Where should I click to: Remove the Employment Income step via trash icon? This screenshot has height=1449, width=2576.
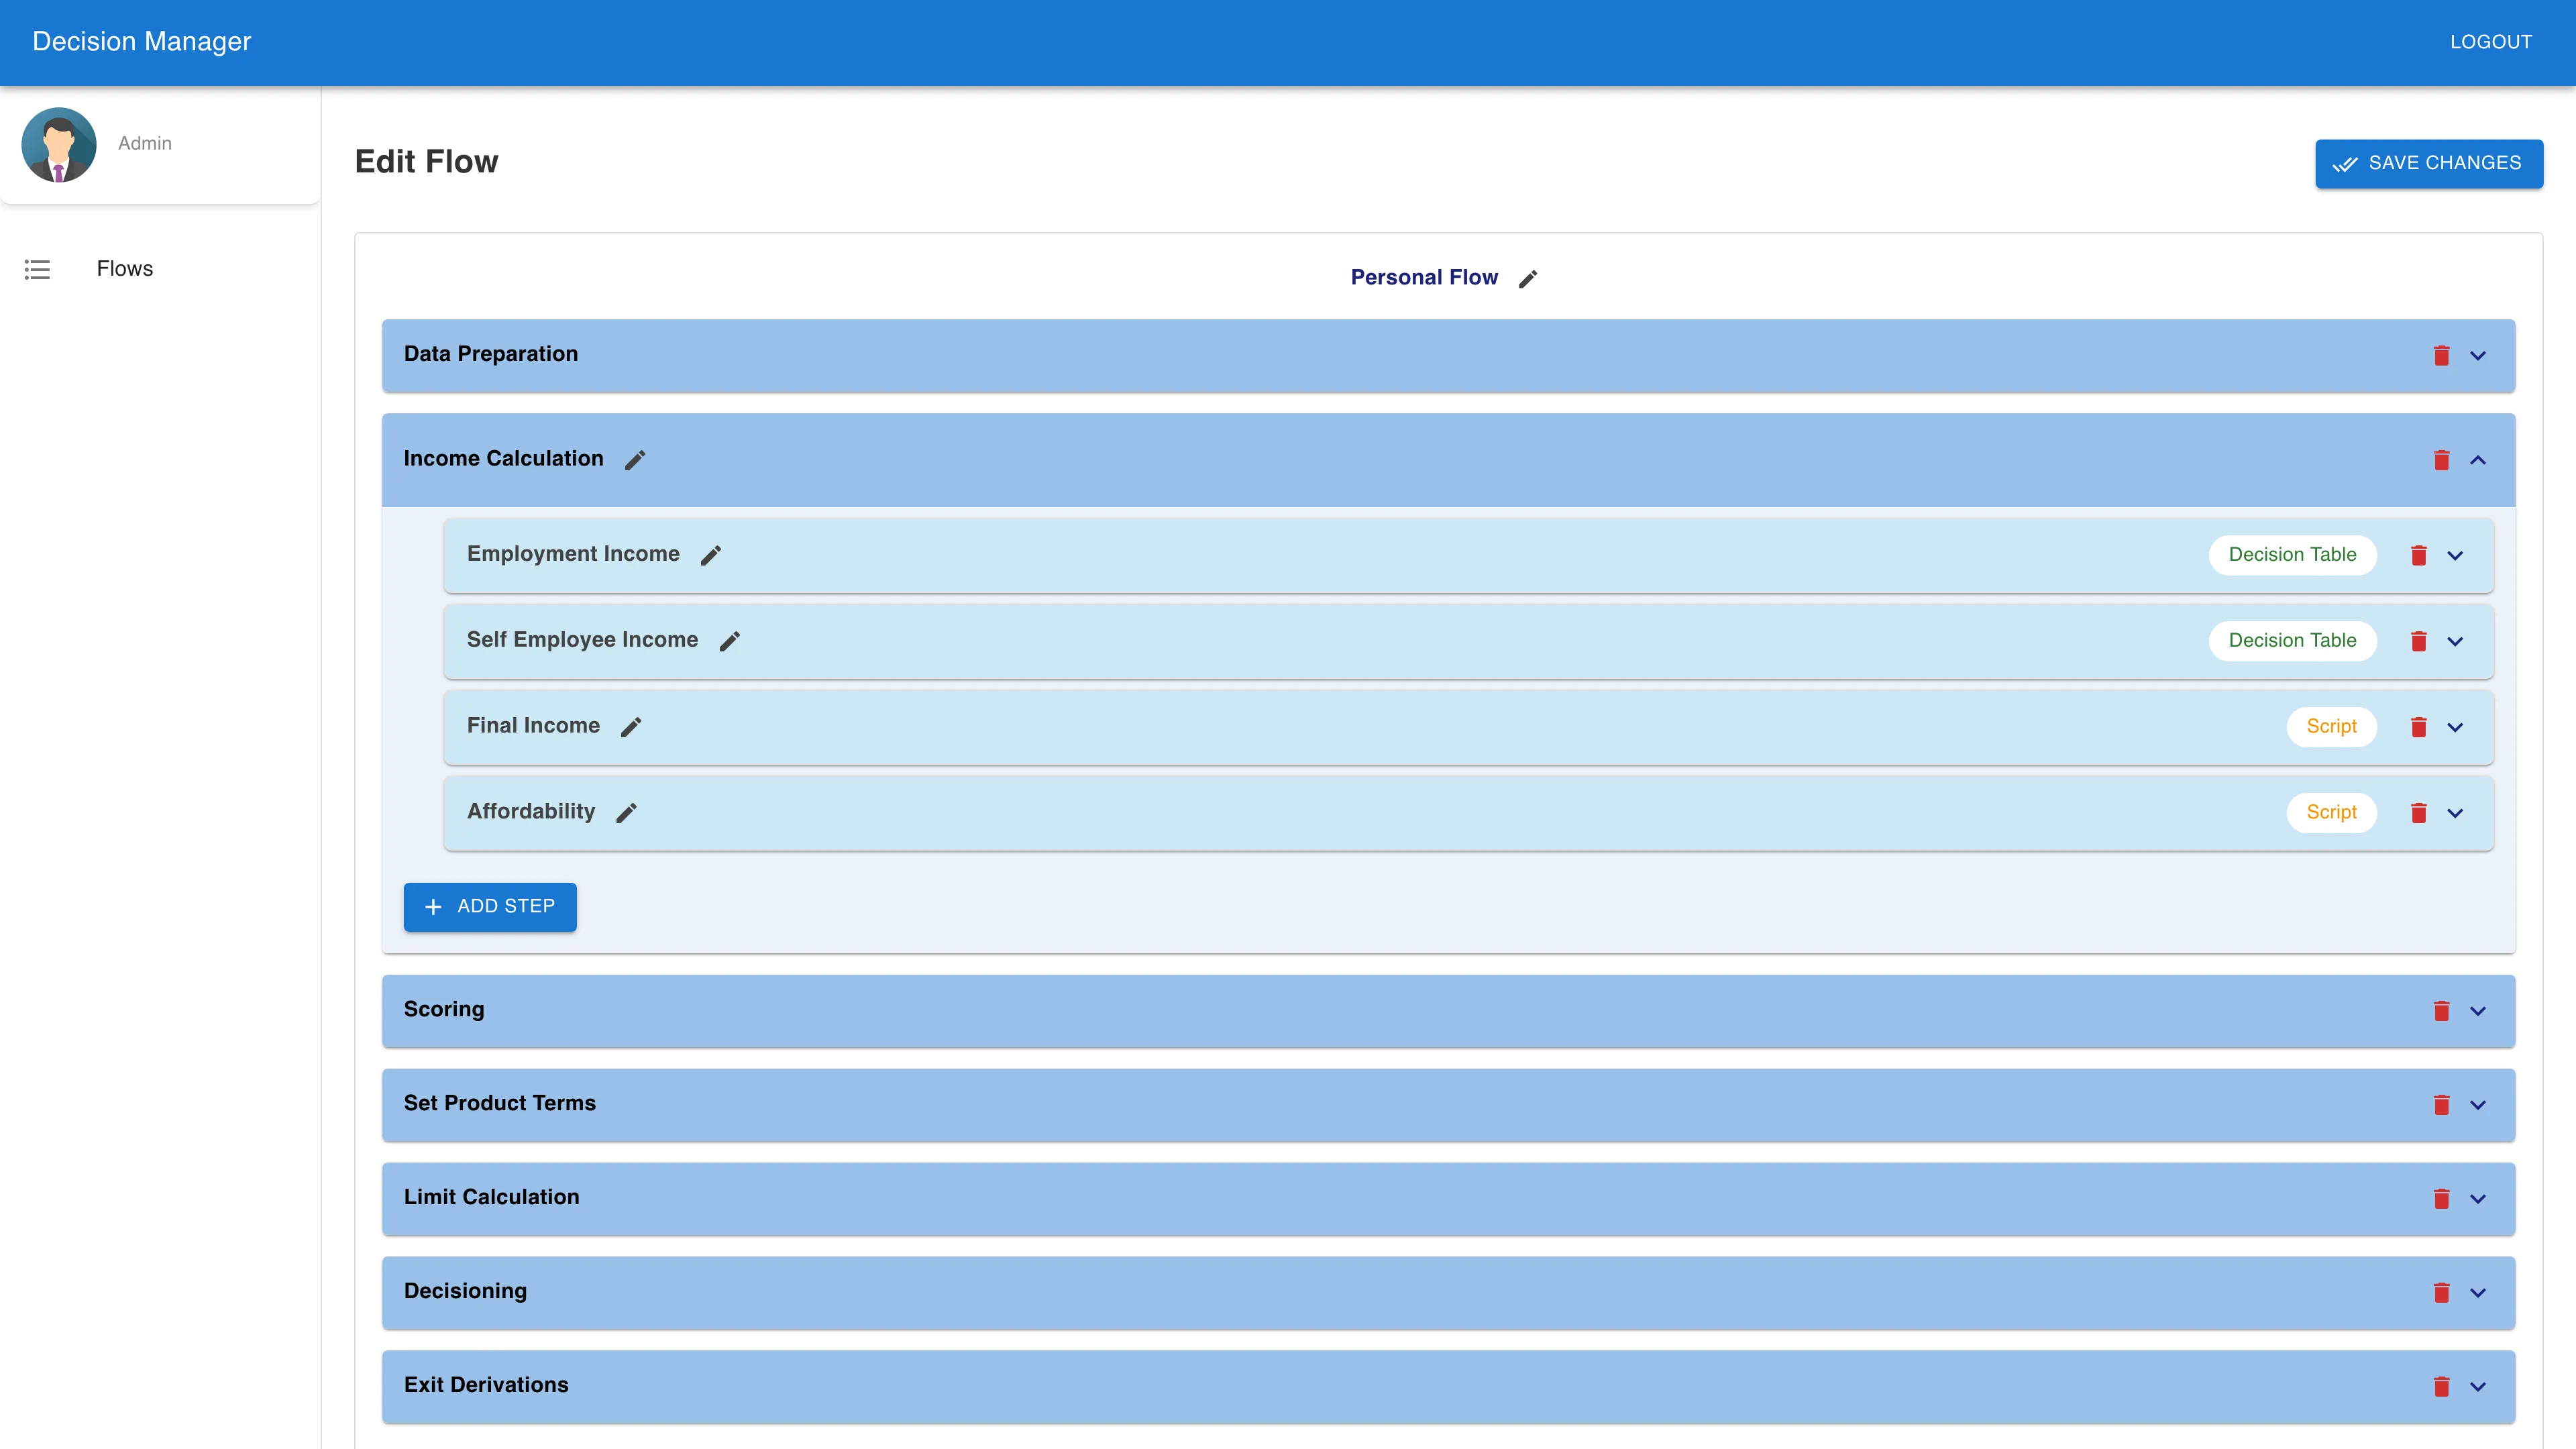point(2419,555)
